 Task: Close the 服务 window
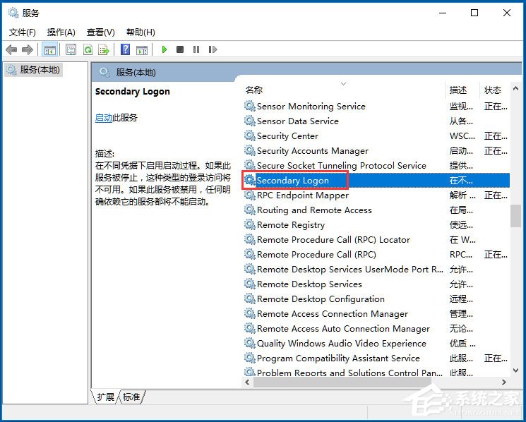click(507, 13)
